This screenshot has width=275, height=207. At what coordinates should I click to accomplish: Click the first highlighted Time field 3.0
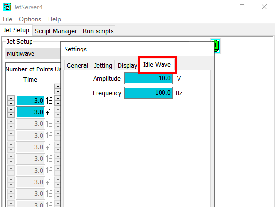(x=31, y=101)
